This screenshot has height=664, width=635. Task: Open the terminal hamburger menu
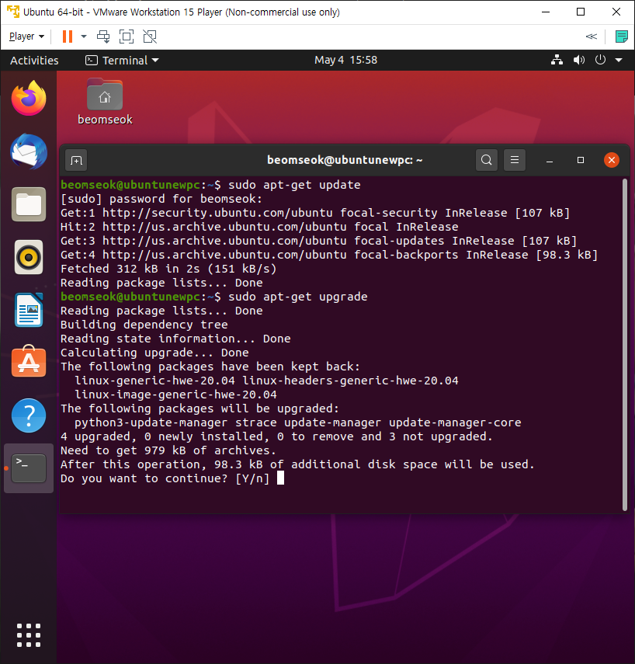pos(515,160)
